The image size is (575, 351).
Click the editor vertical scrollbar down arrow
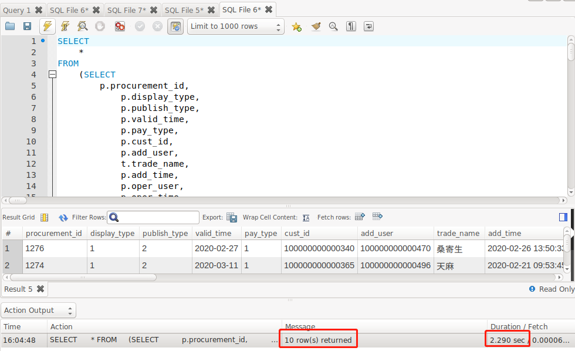(x=570, y=192)
